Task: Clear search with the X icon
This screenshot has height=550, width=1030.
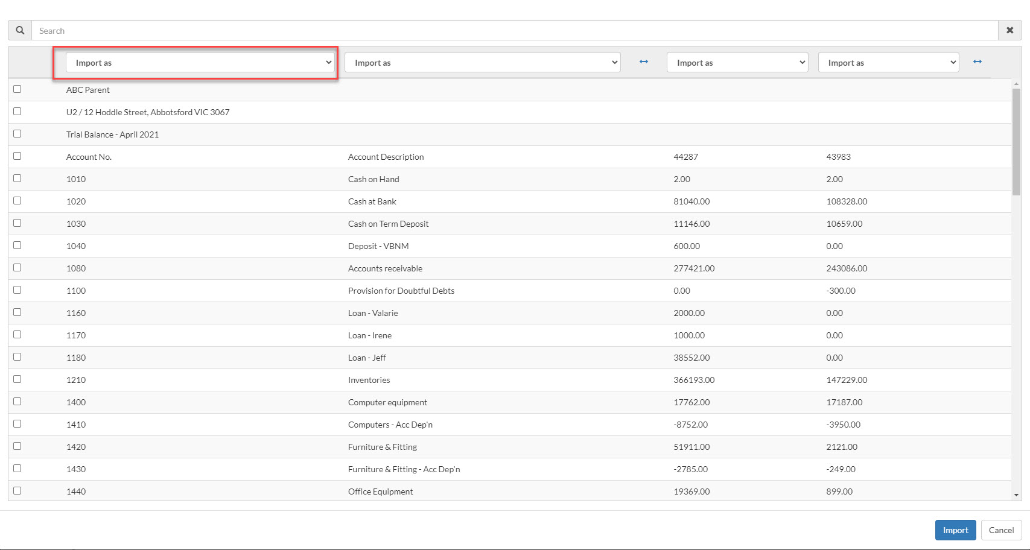Action: pyautogui.click(x=1009, y=30)
